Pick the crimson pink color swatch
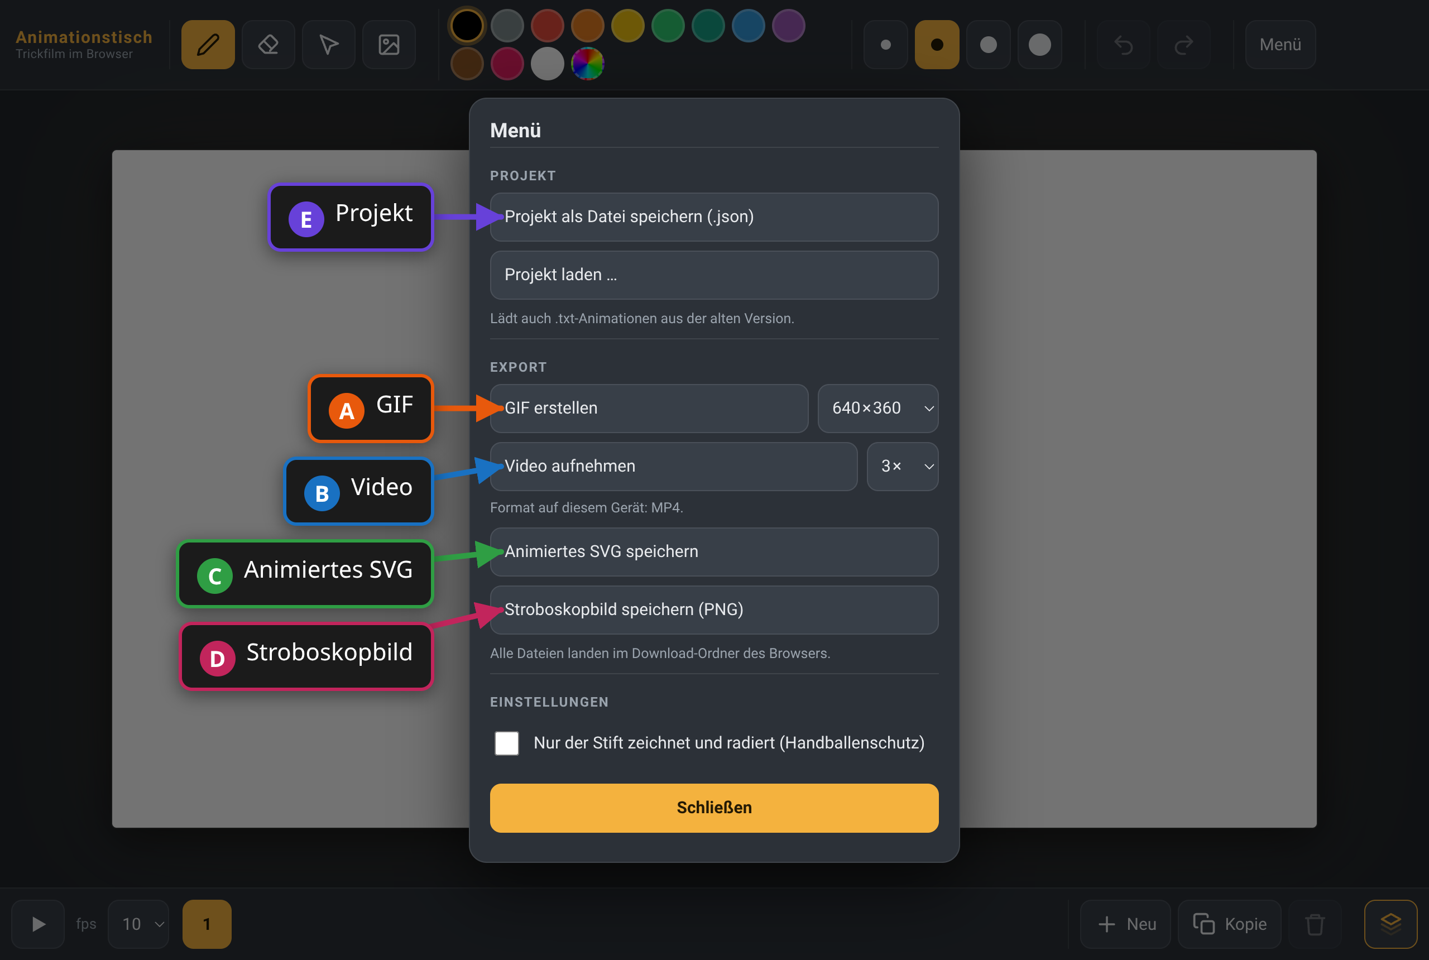 point(507,64)
